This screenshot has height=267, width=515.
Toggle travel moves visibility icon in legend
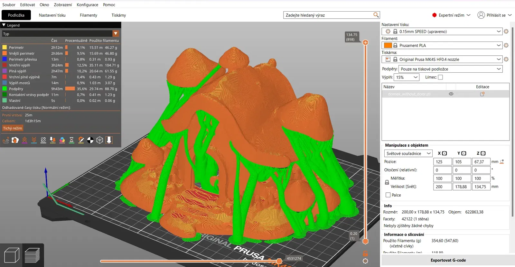pos(6,140)
